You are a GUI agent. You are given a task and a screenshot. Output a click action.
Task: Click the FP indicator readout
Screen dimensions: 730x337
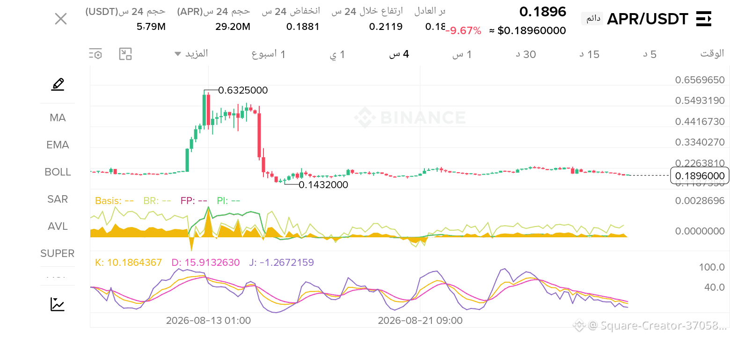(194, 201)
